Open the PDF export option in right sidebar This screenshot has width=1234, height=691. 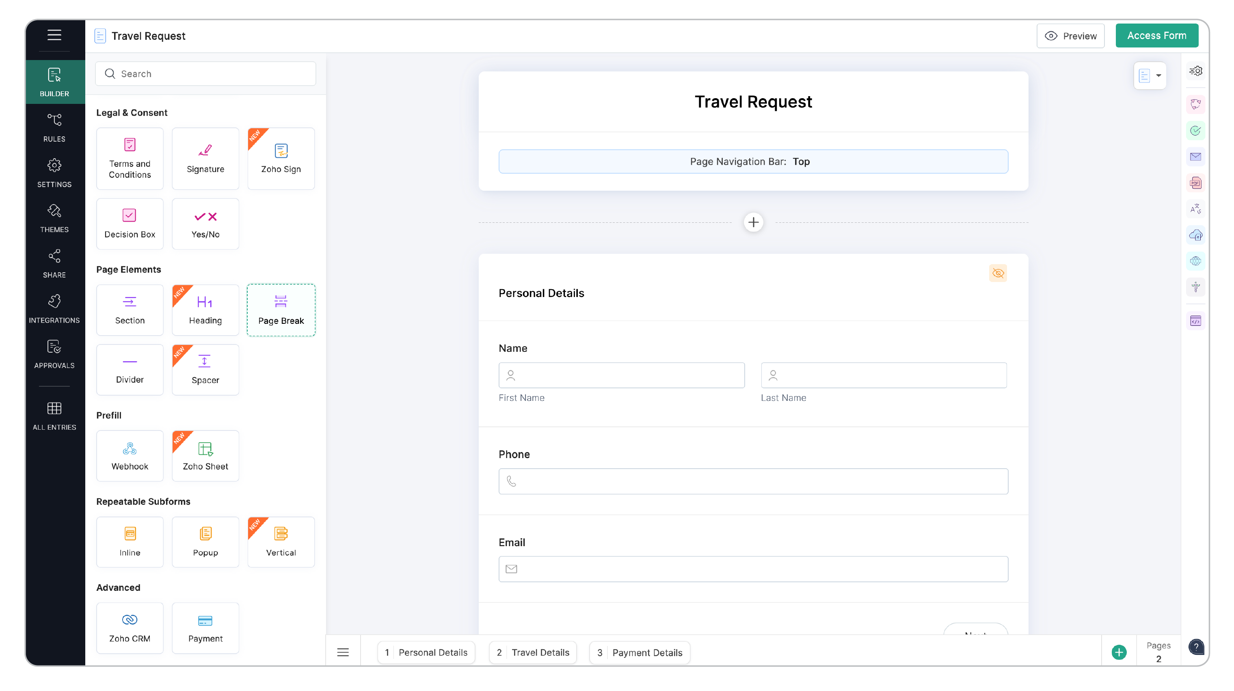tap(1196, 182)
